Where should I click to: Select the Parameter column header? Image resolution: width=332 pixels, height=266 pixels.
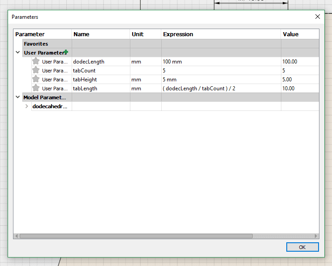(43, 34)
